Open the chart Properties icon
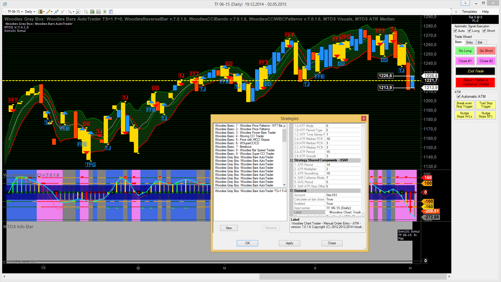The height and width of the screenshot is (282, 501). (x=111, y=12)
